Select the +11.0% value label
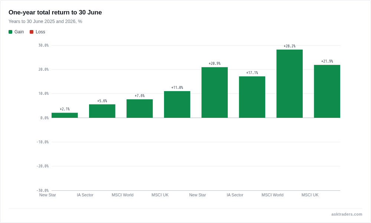 [x=177, y=88]
